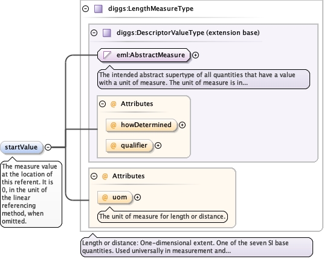Select the qualifier attribute node
Viewport: 324px width, 259px height.
129,146
